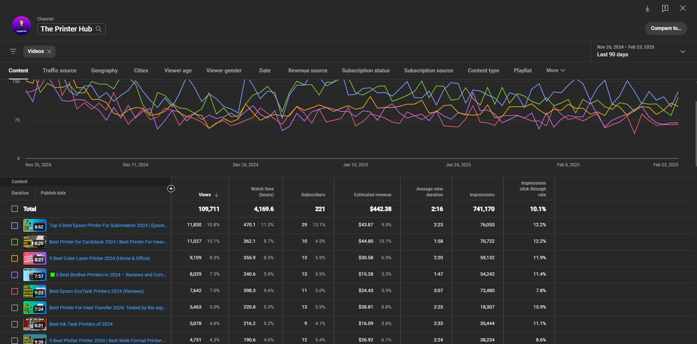
Task: Open the filter menu icon
Action: pos(13,52)
